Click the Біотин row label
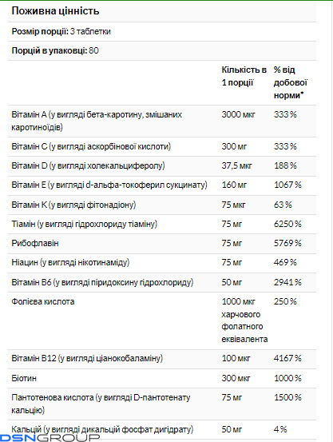333x442 pixels. [24, 378]
